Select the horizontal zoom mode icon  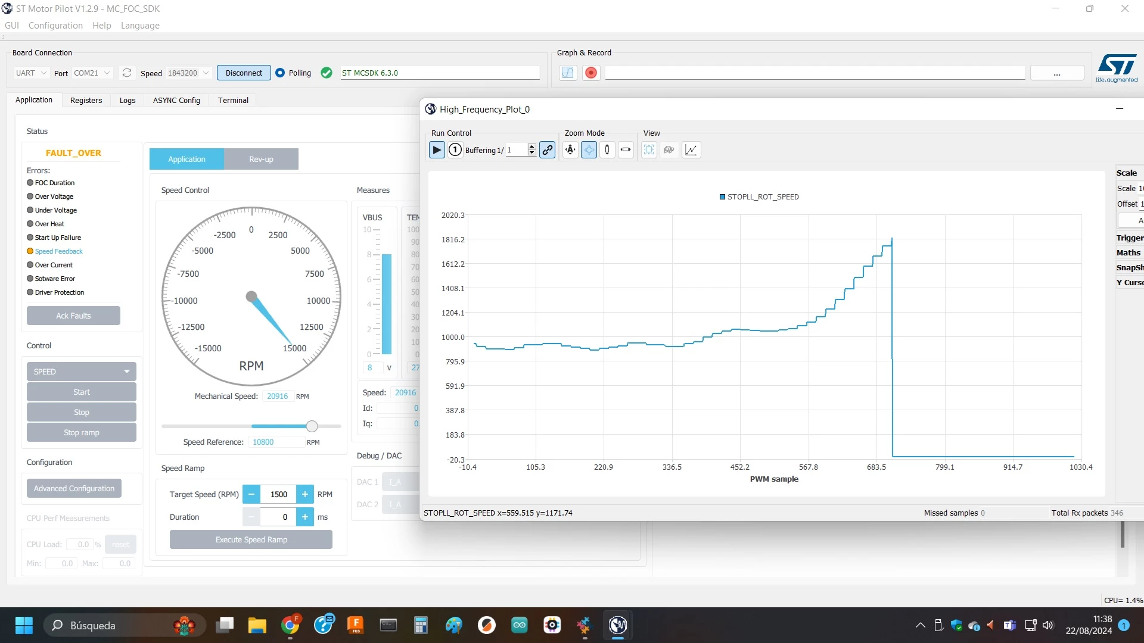pos(626,150)
